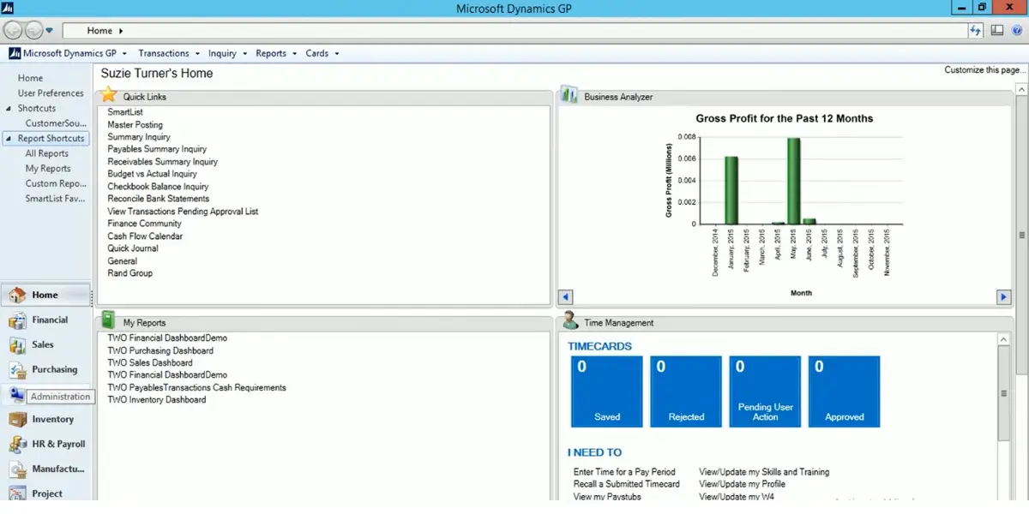This screenshot has width=1029, height=514.
Task: Click the Pending User Action timecards tile
Action: (765, 391)
